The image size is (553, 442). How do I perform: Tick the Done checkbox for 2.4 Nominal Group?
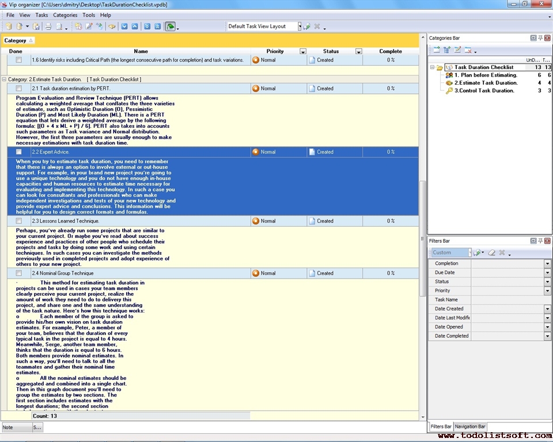[x=19, y=273]
